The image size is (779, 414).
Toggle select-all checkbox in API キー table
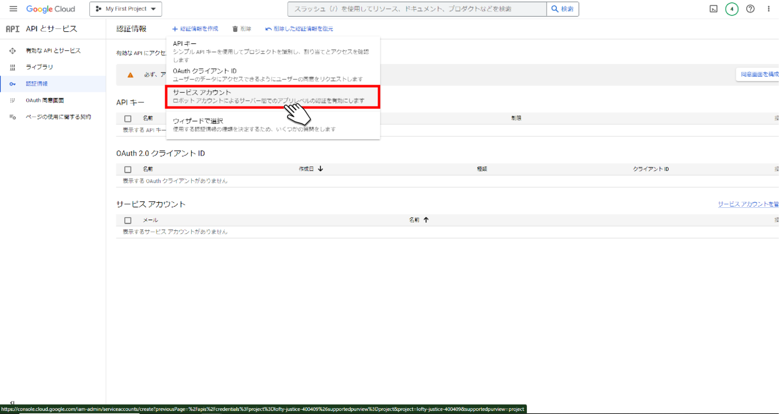(128, 118)
